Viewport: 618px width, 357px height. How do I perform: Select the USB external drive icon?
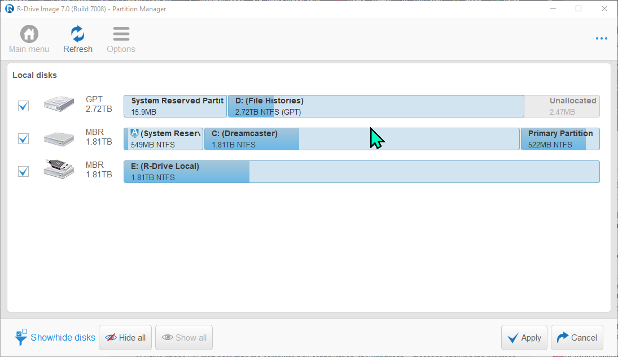[x=59, y=170]
